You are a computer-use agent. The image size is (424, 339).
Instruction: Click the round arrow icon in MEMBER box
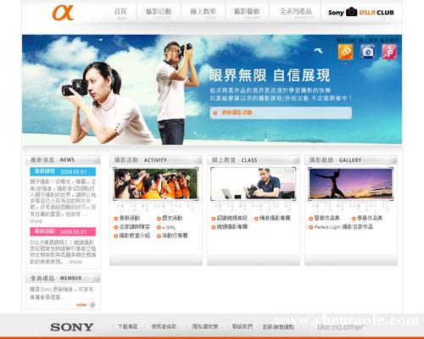tap(92, 305)
